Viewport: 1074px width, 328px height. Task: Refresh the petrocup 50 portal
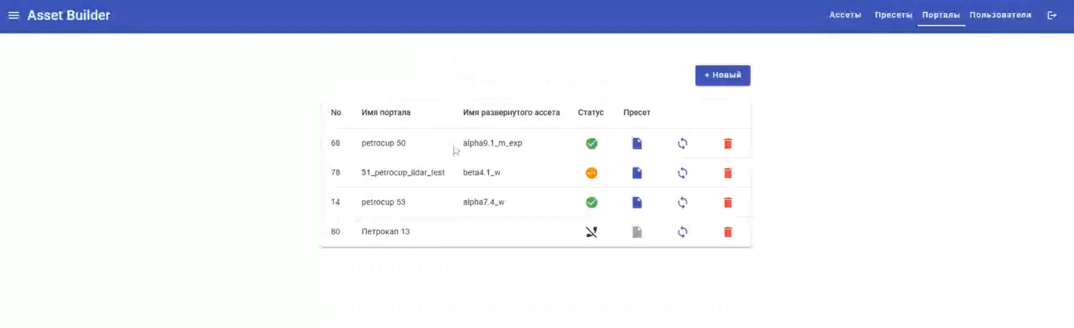coord(683,143)
